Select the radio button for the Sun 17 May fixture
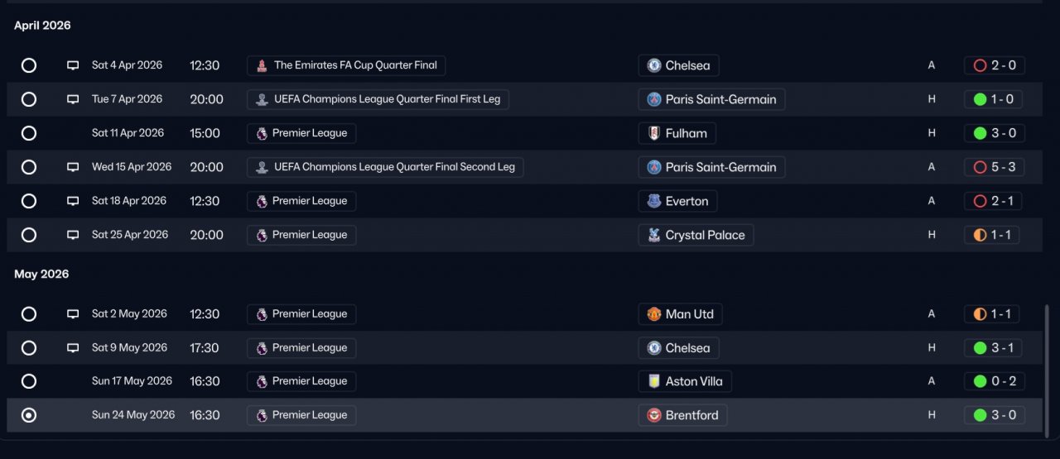The height and width of the screenshot is (459, 1060). [29, 381]
